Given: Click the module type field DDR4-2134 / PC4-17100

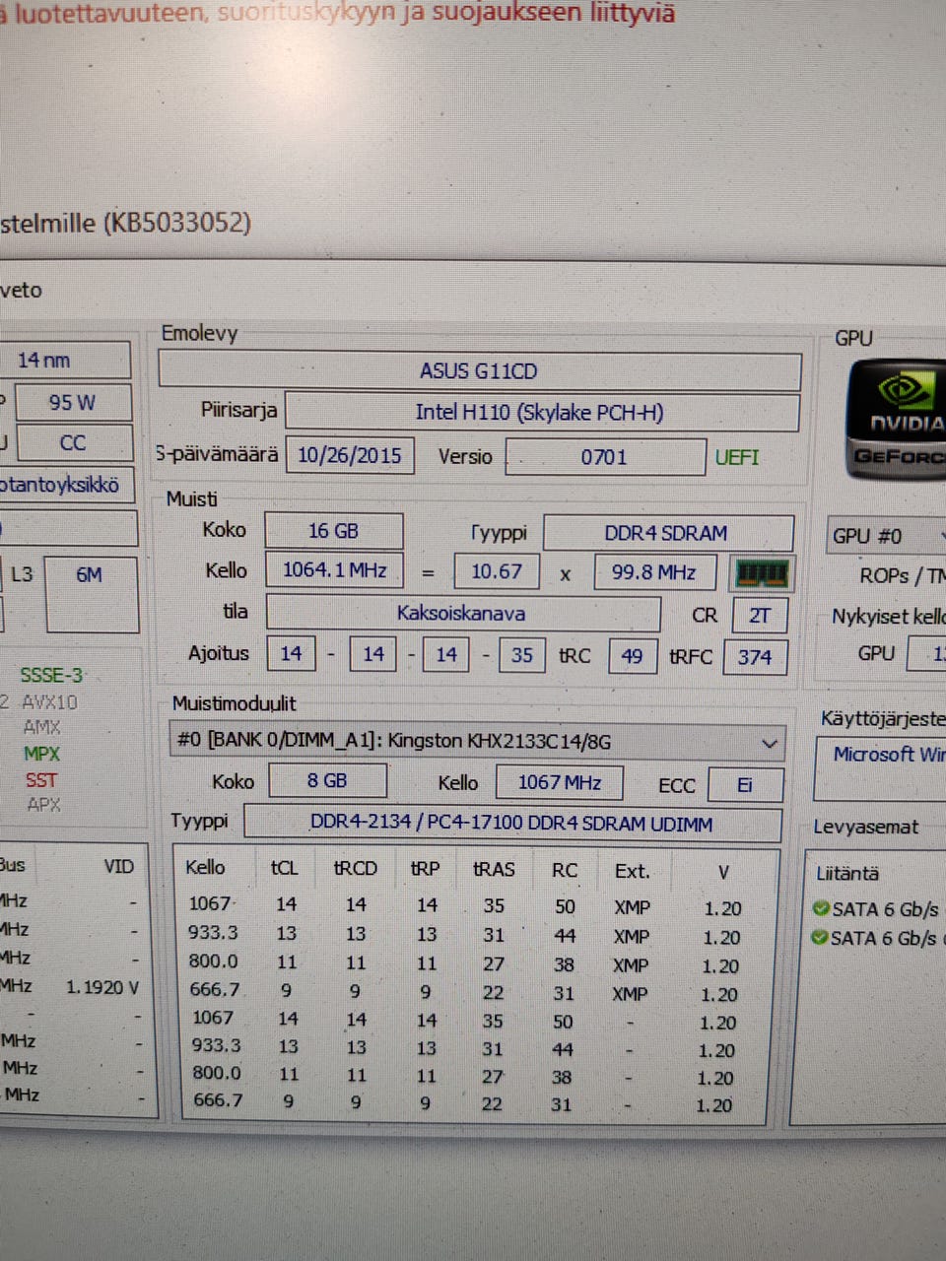Looking at the screenshot, I should point(511,823).
